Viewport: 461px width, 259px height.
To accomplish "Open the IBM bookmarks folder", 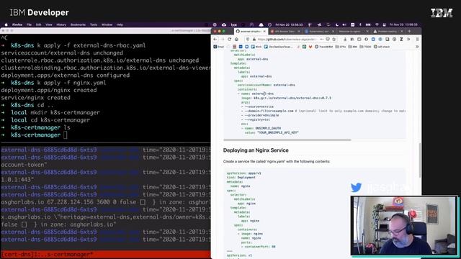I will 353,47.
